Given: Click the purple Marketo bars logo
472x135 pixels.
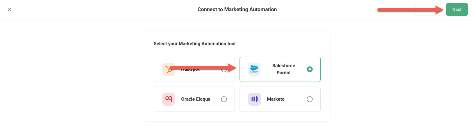Looking at the screenshot, I should [254, 99].
